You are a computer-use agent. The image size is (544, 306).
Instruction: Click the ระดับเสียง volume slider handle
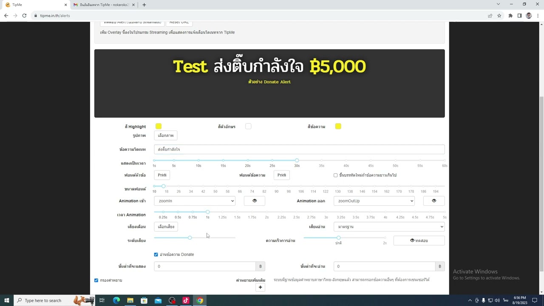(x=190, y=238)
